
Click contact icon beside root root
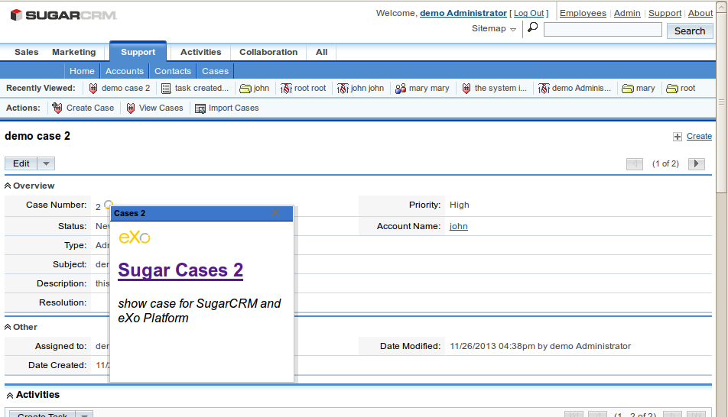tap(286, 88)
